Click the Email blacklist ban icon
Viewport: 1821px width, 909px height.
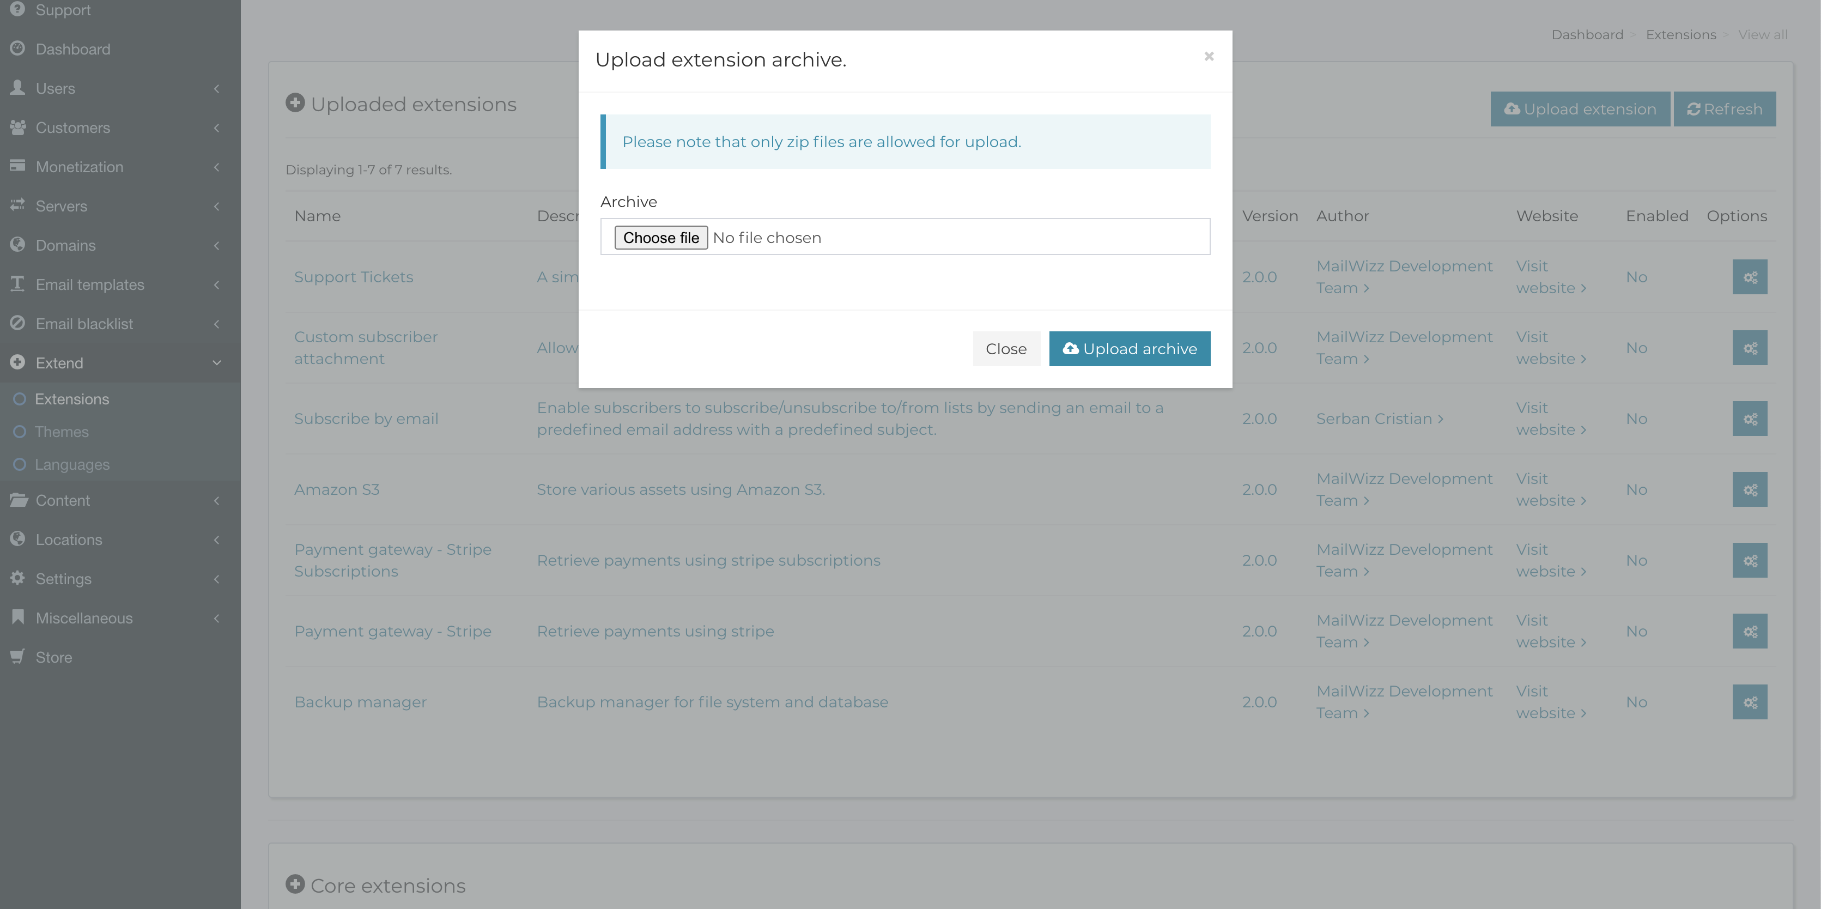pos(17,323)
